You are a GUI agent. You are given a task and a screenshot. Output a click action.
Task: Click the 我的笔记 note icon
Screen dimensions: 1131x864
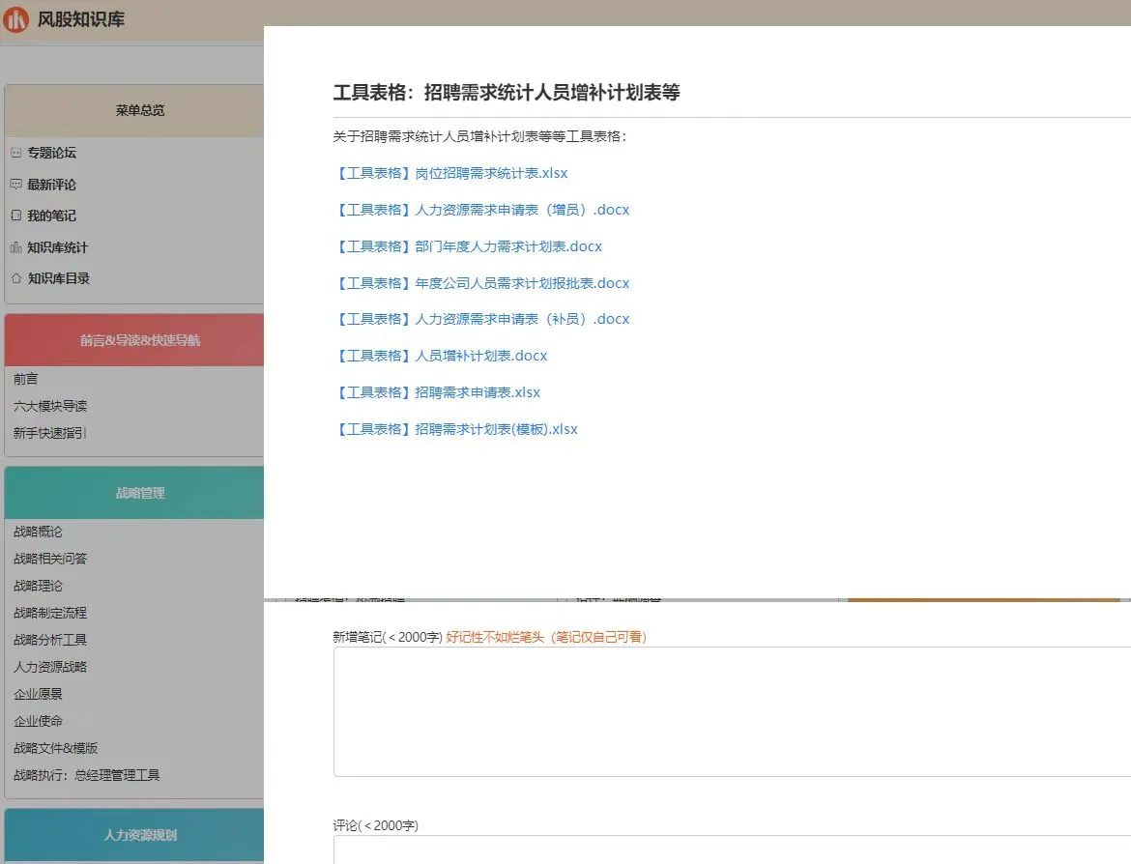pyautogui.click(x=15, y=216)
